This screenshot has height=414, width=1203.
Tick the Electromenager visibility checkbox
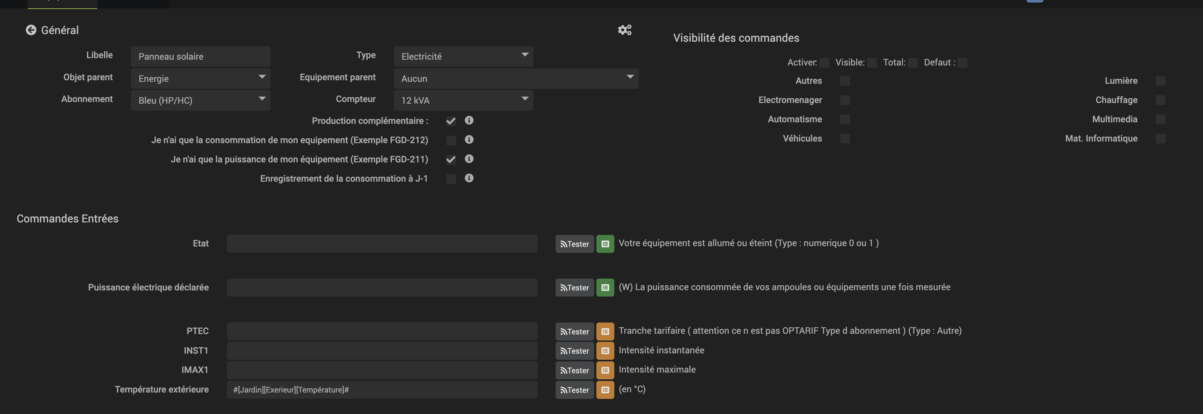click(x=844, y=100)
